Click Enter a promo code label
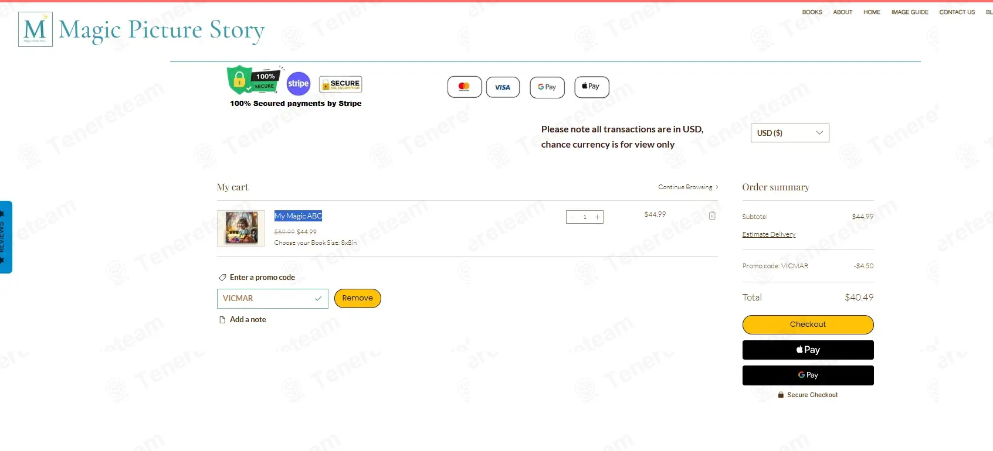The image size is (993, 451). (x=262, y=278)
